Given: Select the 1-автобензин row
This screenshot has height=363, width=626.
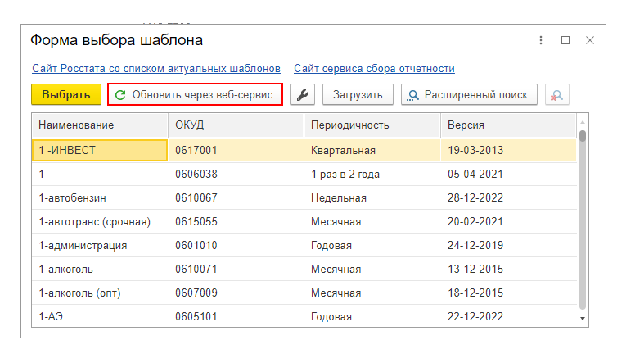Looking at the screenshot, I should tap(304, 198).
